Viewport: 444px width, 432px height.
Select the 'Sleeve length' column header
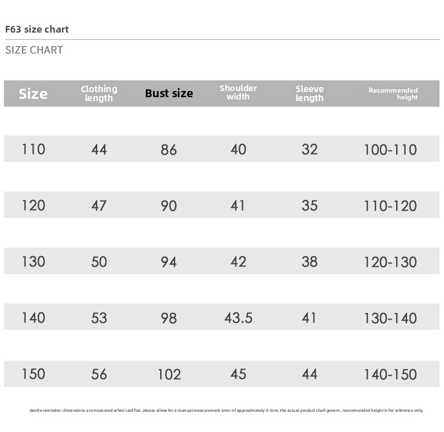point(310,93)
